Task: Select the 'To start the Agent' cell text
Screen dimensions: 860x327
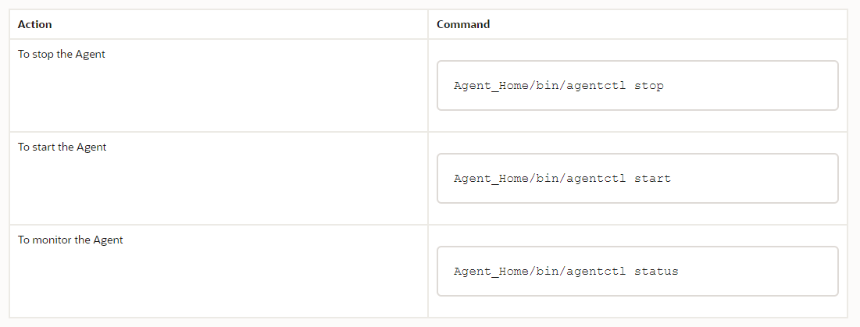Action: coord(62,147)
